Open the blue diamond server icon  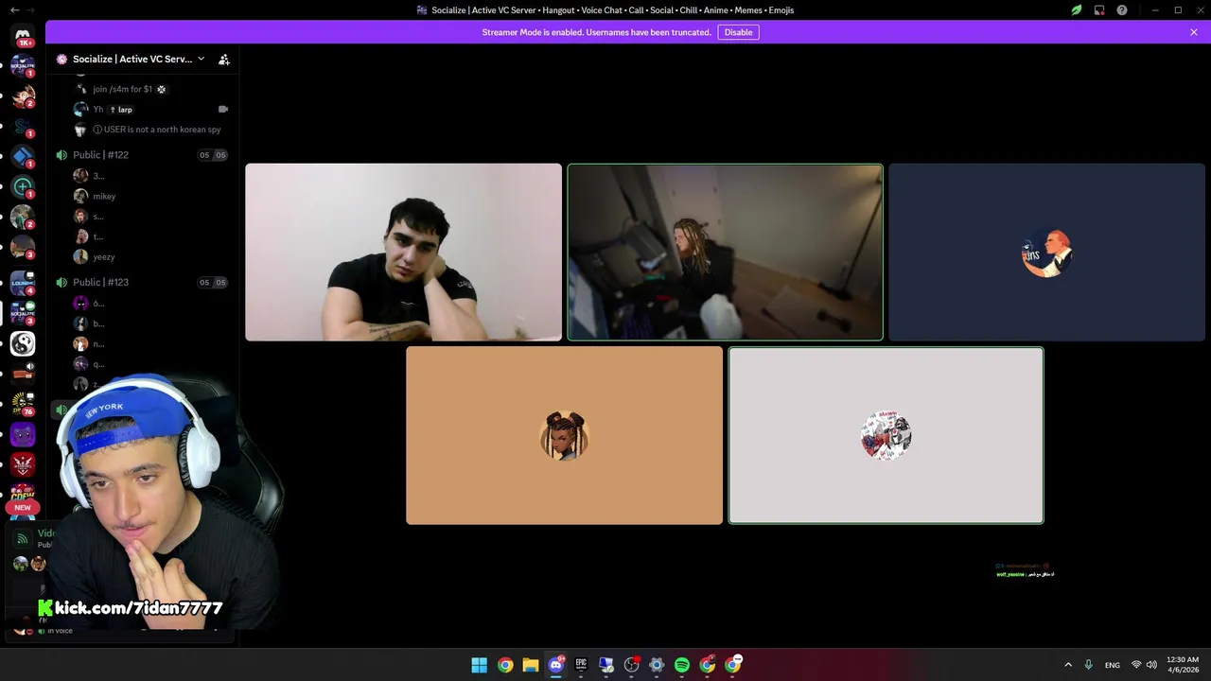click(x=23, y=157)
